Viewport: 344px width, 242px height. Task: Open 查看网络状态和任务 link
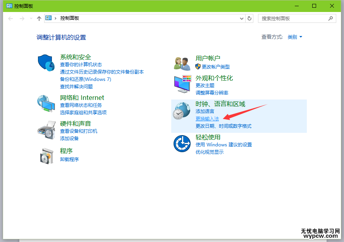[81, 105]
